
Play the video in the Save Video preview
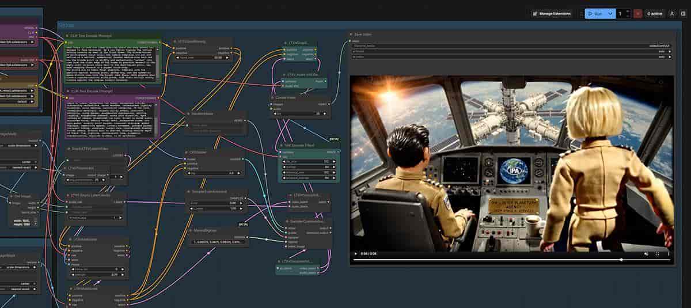click(x=356, y=254)
